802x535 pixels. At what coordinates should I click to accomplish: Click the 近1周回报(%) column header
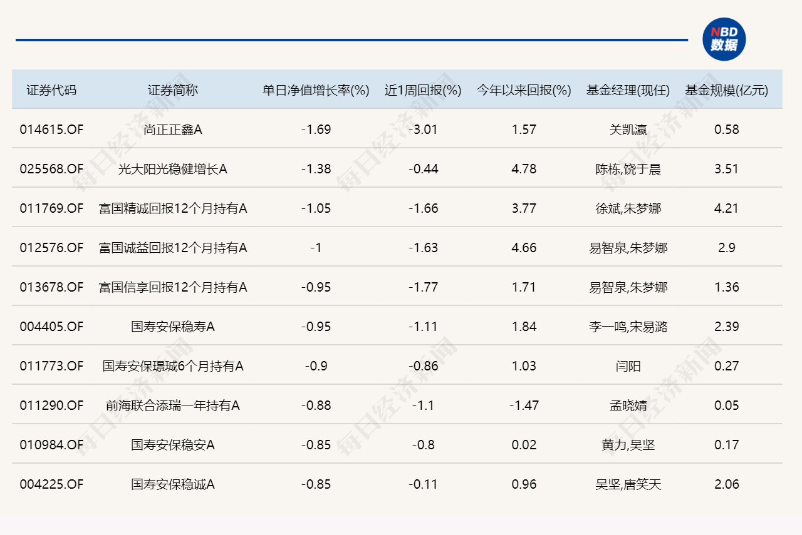[x=423, y=90]
